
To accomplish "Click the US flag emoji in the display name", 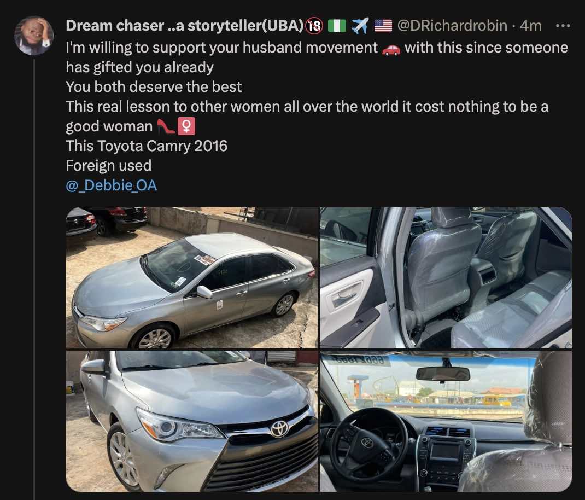I will [x=382, y=25].
